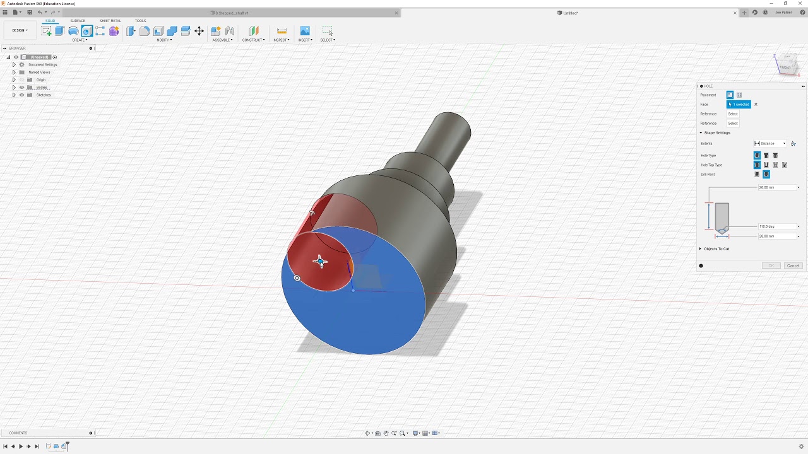Open the data panel grid icon
Viewport: 808px width, 454px height.
click(5, 13)
